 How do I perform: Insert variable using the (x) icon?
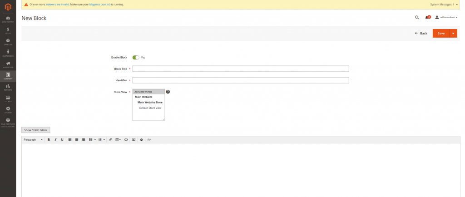click(x=149, y=140)
